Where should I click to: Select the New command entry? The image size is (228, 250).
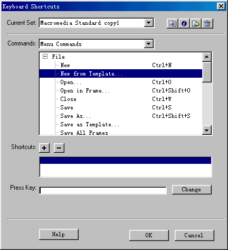(121, 65)
